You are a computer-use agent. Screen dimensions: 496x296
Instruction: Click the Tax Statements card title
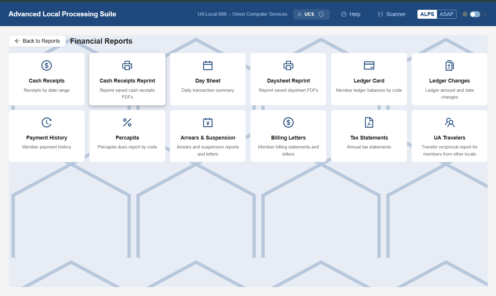click(x=369, y=138)
